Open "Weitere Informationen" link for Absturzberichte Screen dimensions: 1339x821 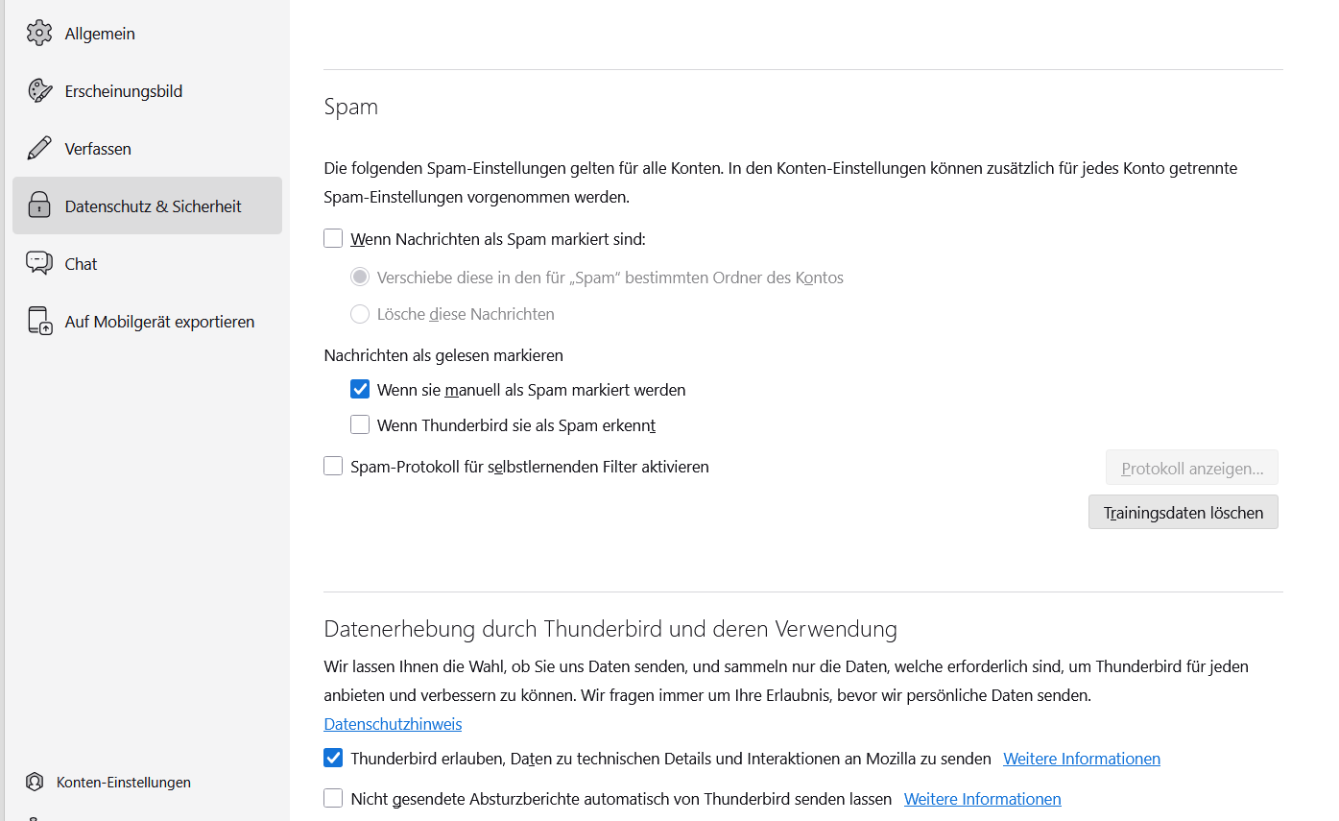(x=983, y=799)
